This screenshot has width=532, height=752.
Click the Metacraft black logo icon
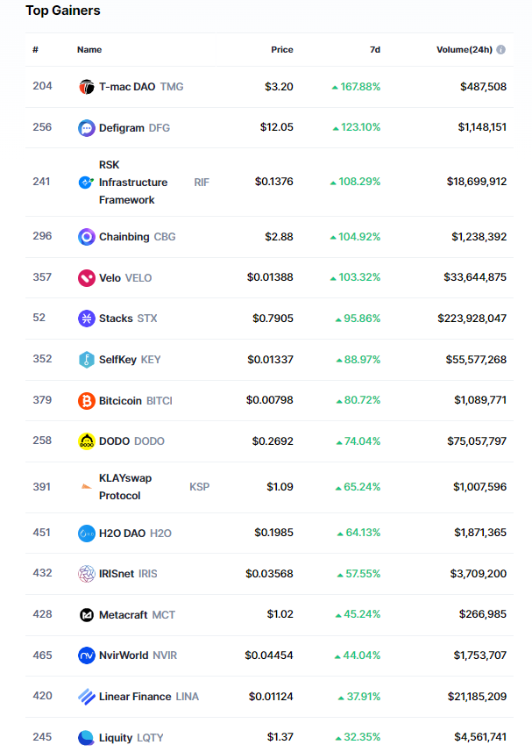click(86, 615)
